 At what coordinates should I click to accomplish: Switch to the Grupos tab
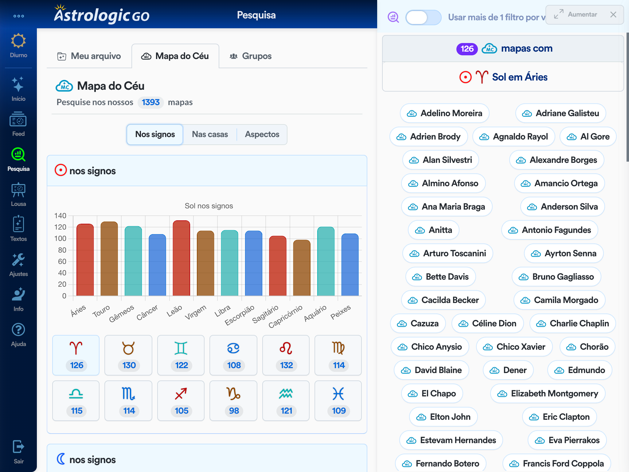tap(251, 56)
